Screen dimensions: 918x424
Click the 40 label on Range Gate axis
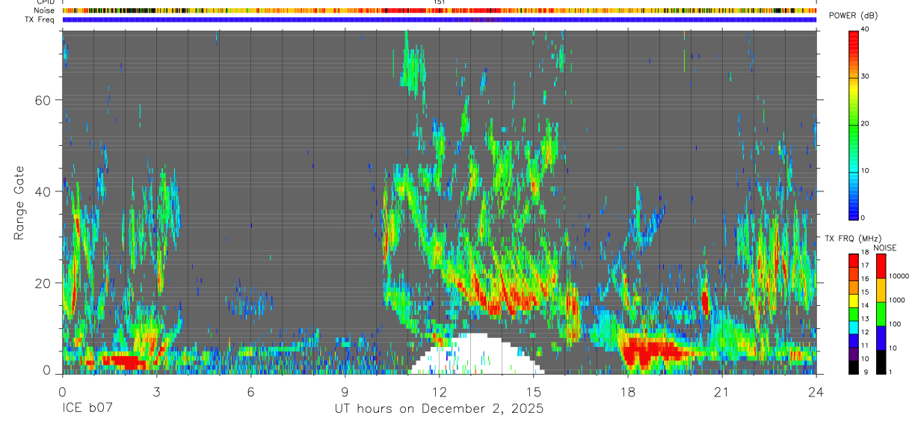click(44, 191)
